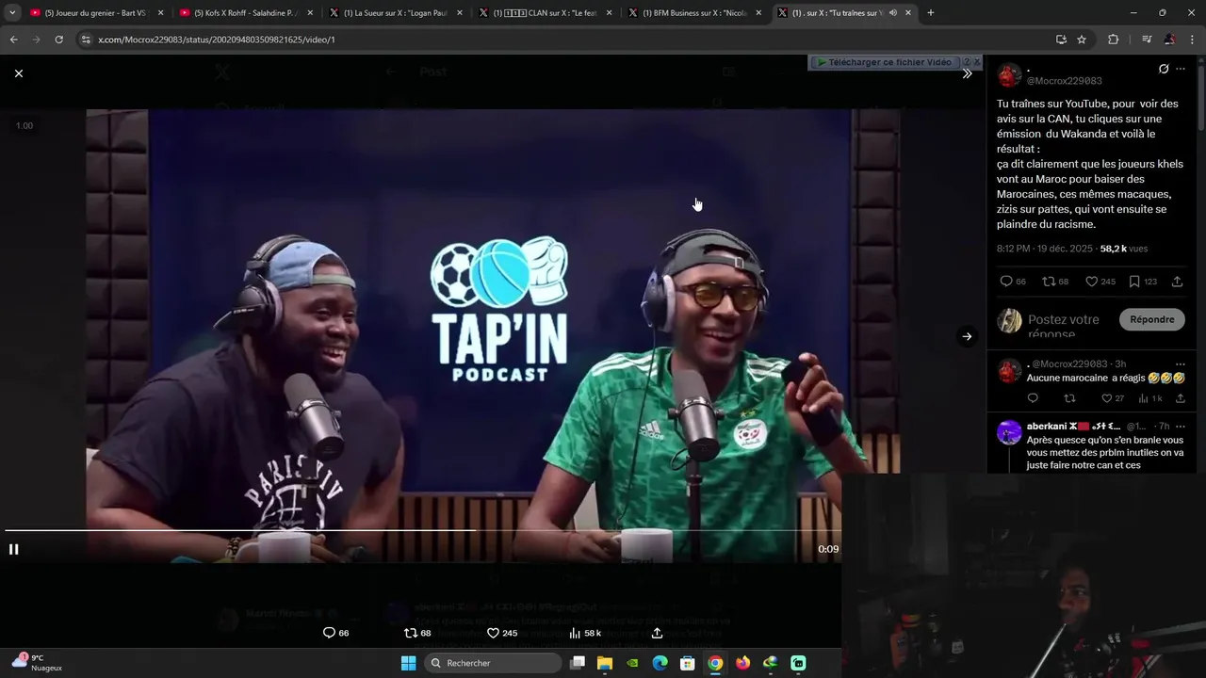The width and height of the screenshot is (1206, 678).
Task: Open the Windows Start menu
Action: [409, 663]
